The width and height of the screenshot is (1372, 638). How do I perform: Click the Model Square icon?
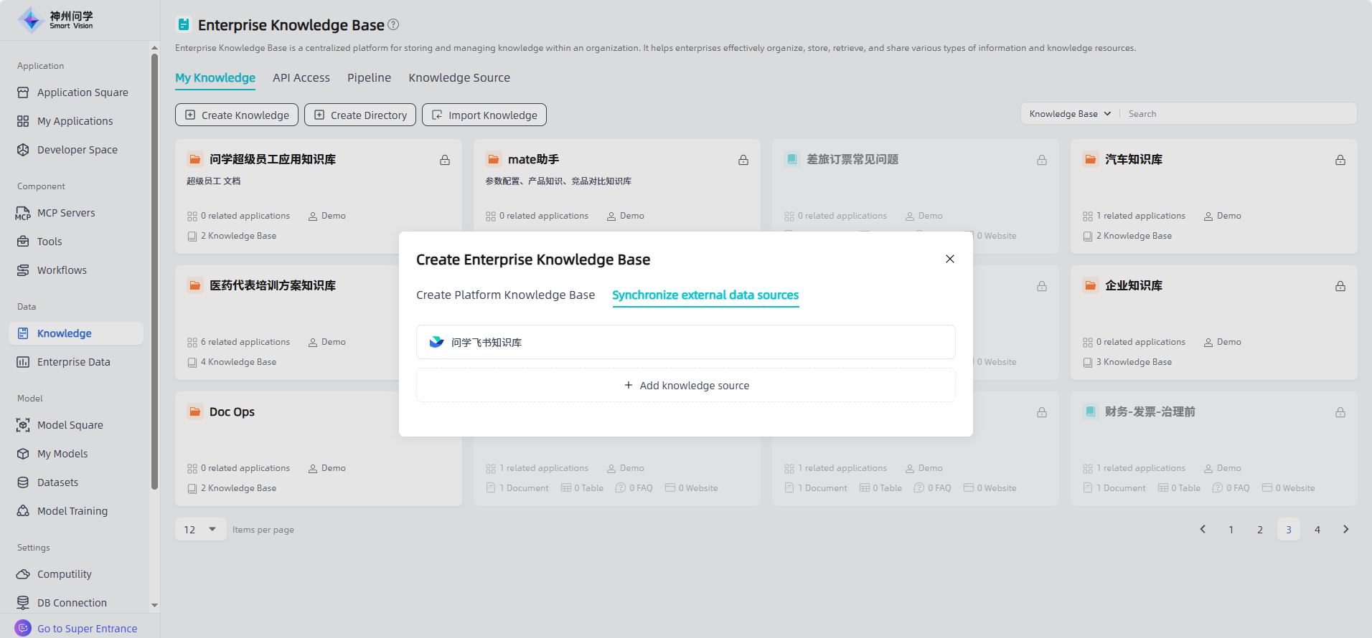point(23,425)
